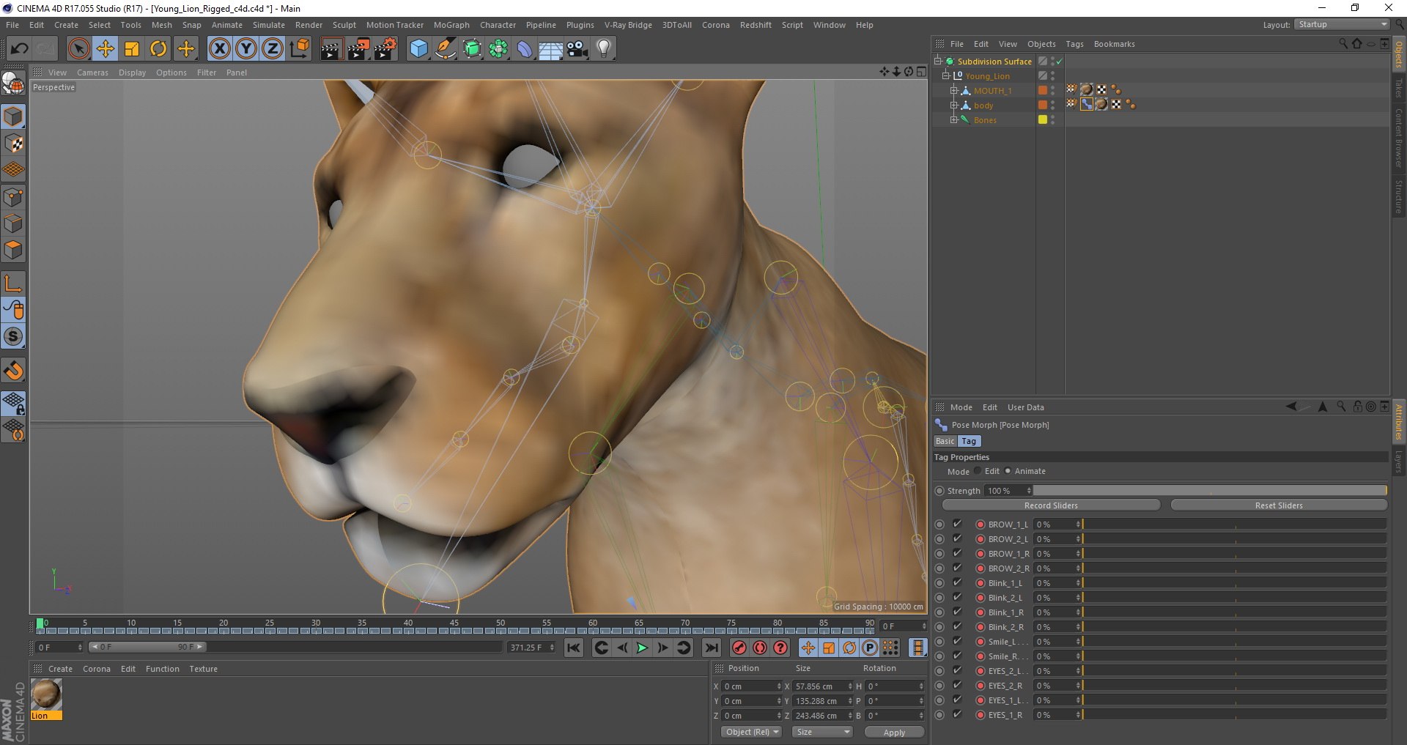
Task: Open the MoGraph Array generator icon
Action: (x=498, y=49)
